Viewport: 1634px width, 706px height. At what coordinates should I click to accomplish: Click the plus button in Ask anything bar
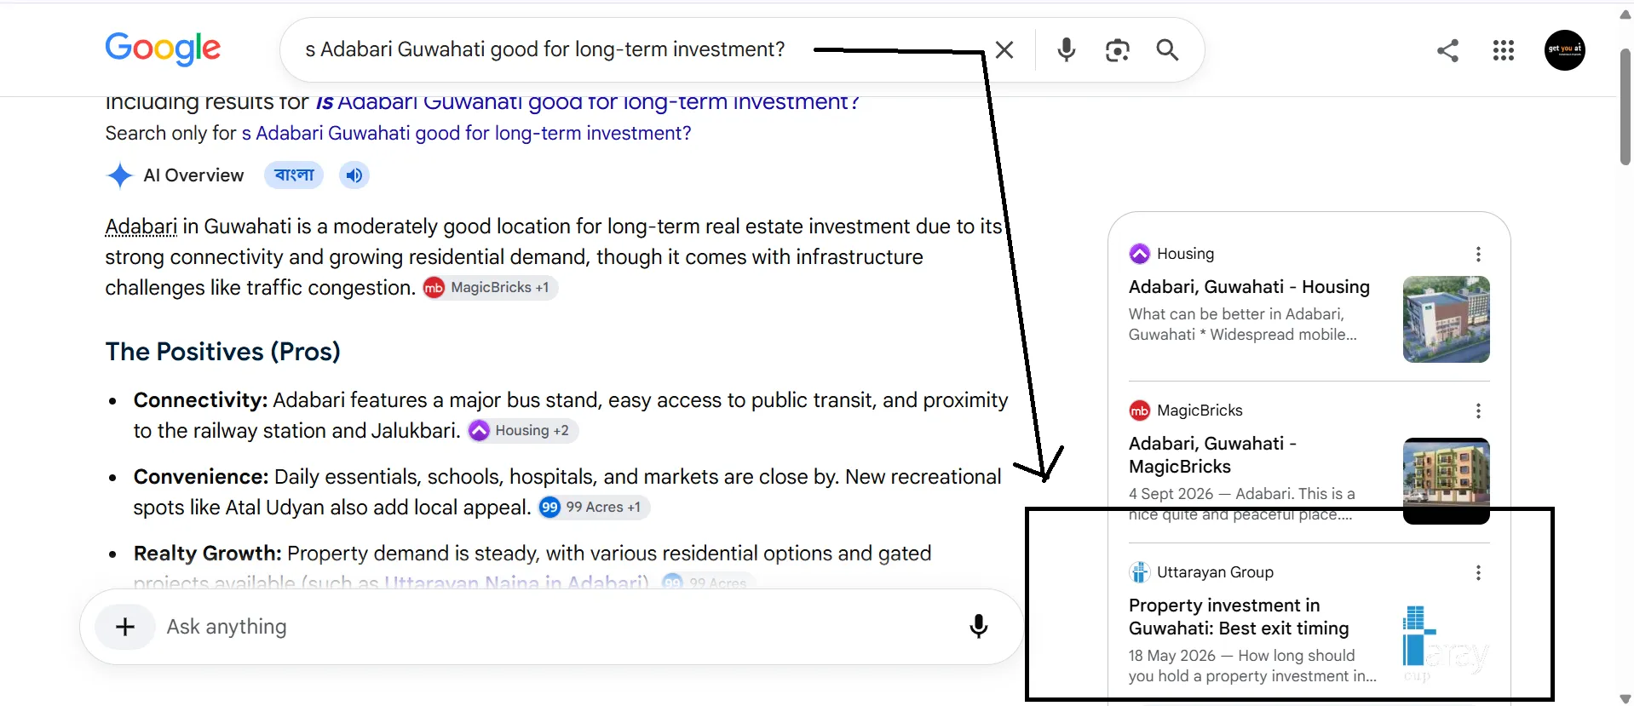[x=125, y=627]
